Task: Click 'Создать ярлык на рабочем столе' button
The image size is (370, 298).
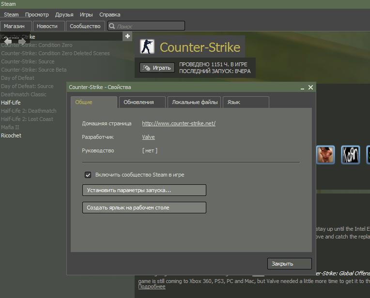Action: pos(144,208)
